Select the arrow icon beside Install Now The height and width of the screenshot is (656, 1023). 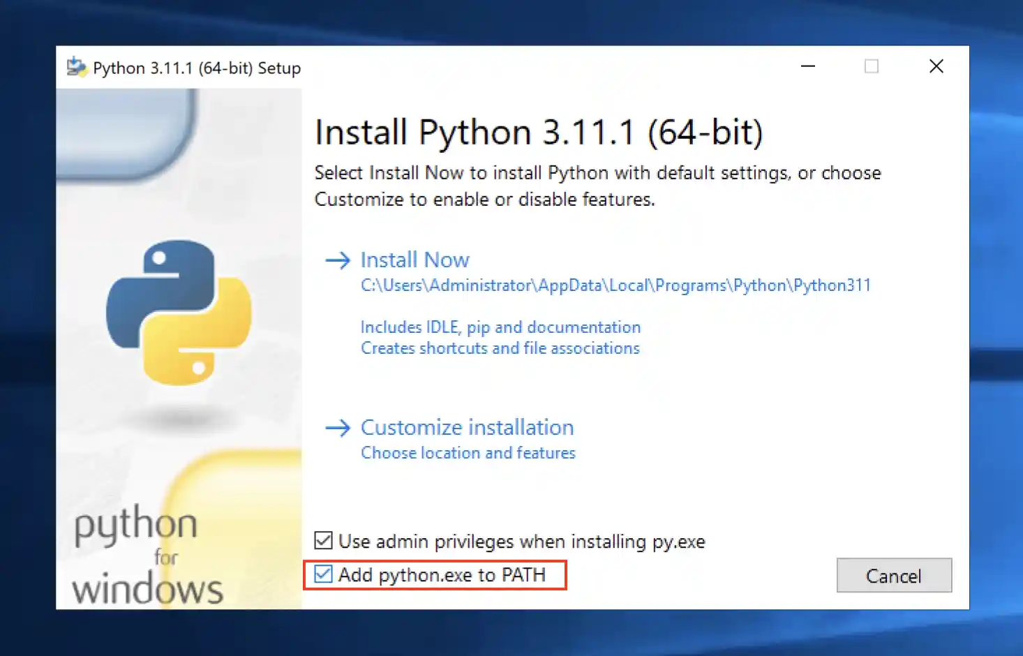tap(336, 260)
